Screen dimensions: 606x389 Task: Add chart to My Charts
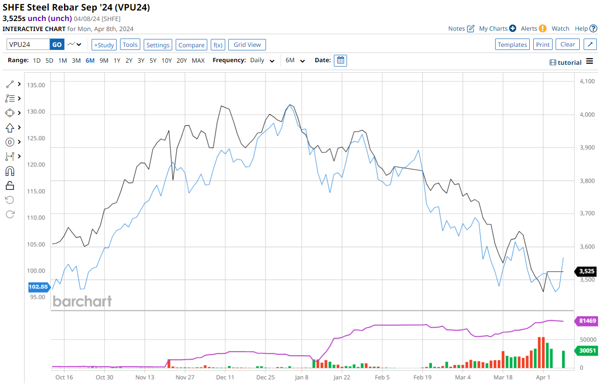(x=512, y=28)
